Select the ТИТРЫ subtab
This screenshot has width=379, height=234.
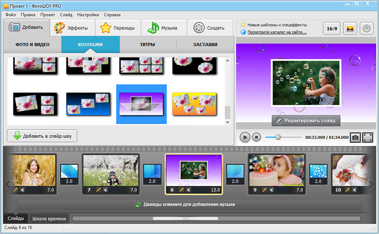tap(147, 45)
